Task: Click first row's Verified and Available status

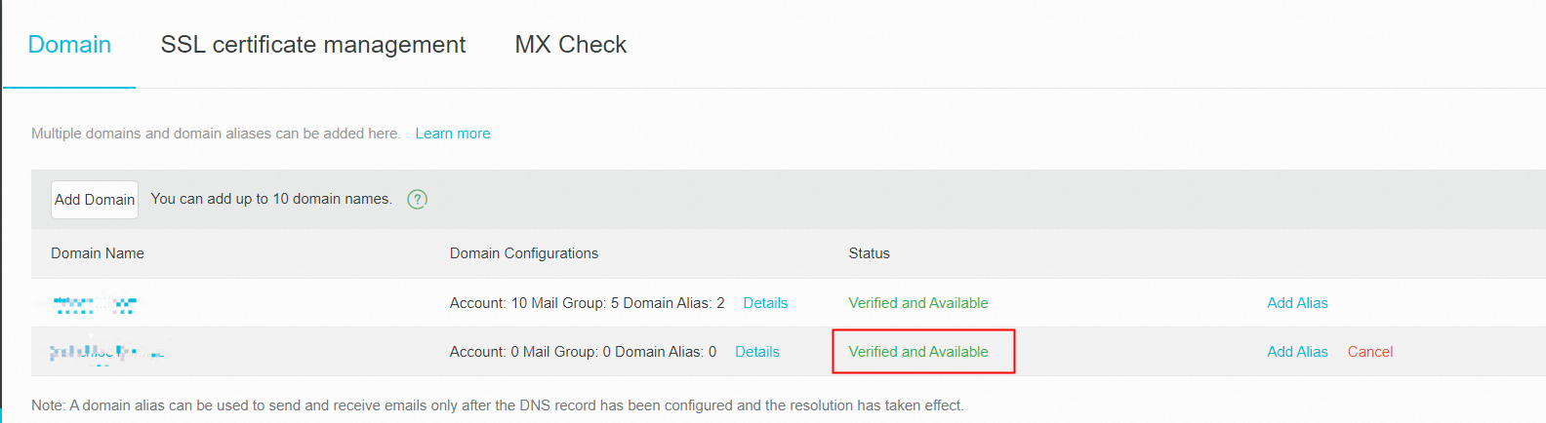Action: coord(917,303)
